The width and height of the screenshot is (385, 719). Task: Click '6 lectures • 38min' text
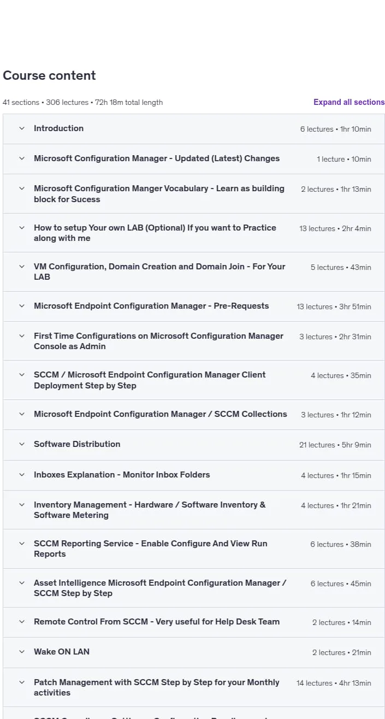click(341, 544)
